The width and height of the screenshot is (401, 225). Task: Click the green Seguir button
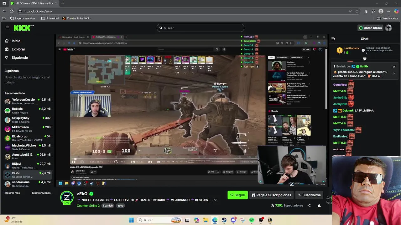coord(237,195)
